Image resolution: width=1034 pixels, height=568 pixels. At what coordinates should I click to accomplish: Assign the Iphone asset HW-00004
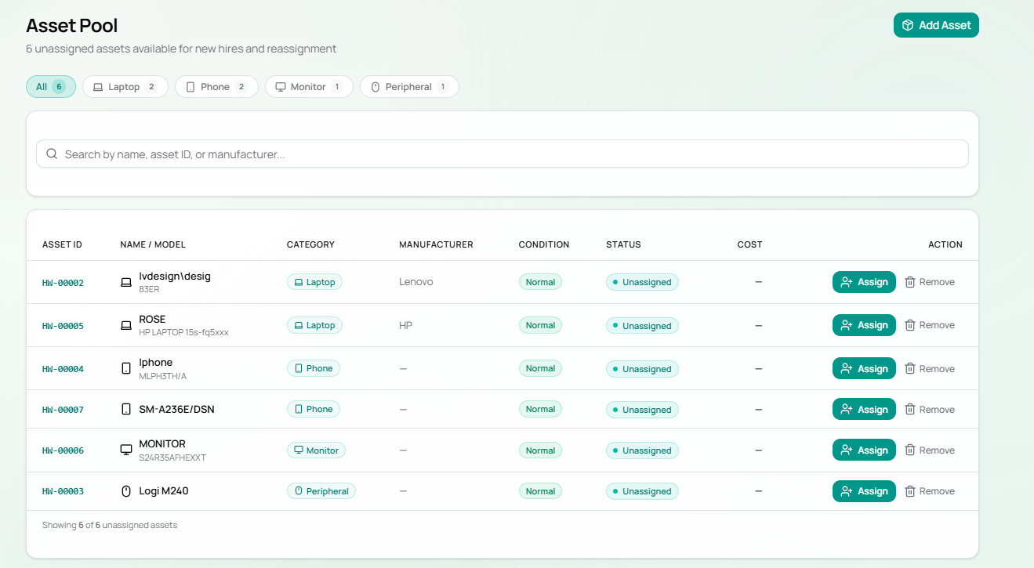864,369
